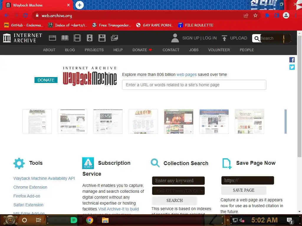
Task: Focus the Wayback URL search field
Action: (x=194, y=85)
